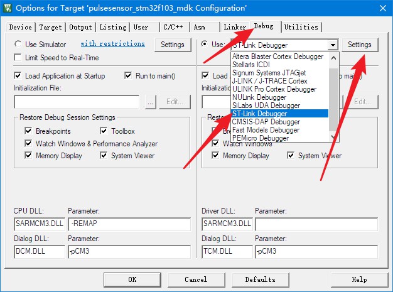Choose PEMicro Debugger option
This screenshot has height=292, width=393.
279,138
